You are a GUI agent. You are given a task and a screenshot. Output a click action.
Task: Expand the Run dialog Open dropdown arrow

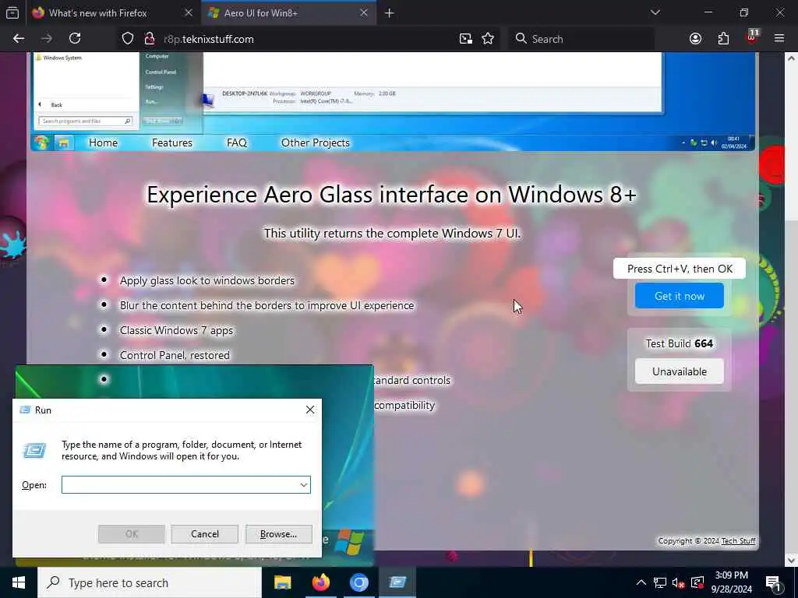(303, 484)
